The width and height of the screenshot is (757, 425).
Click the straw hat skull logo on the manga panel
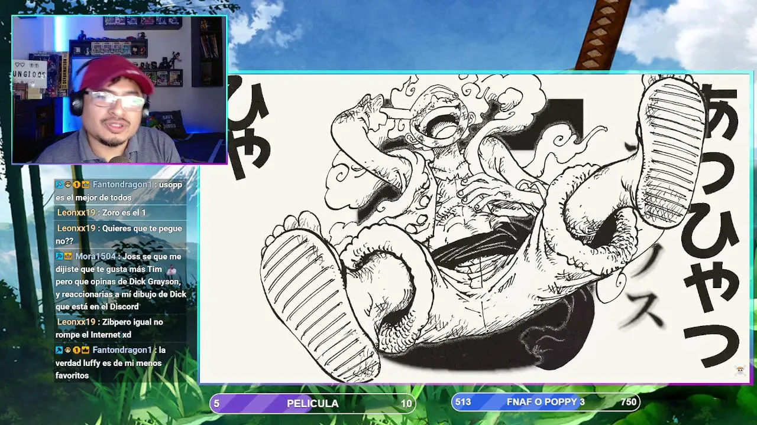click(x=739, y=371)
